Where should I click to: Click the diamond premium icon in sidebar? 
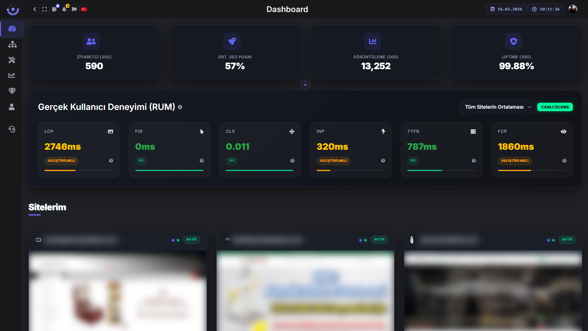click(12, 91)
